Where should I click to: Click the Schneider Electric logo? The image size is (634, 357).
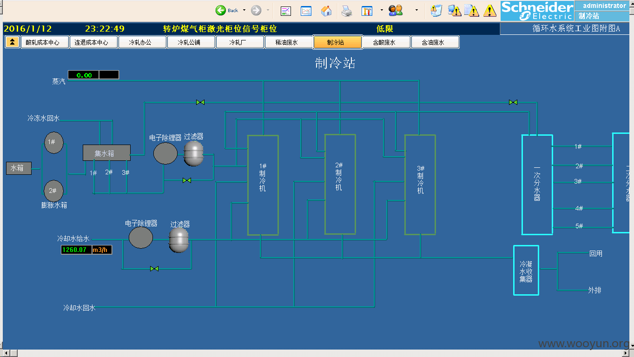537,11
